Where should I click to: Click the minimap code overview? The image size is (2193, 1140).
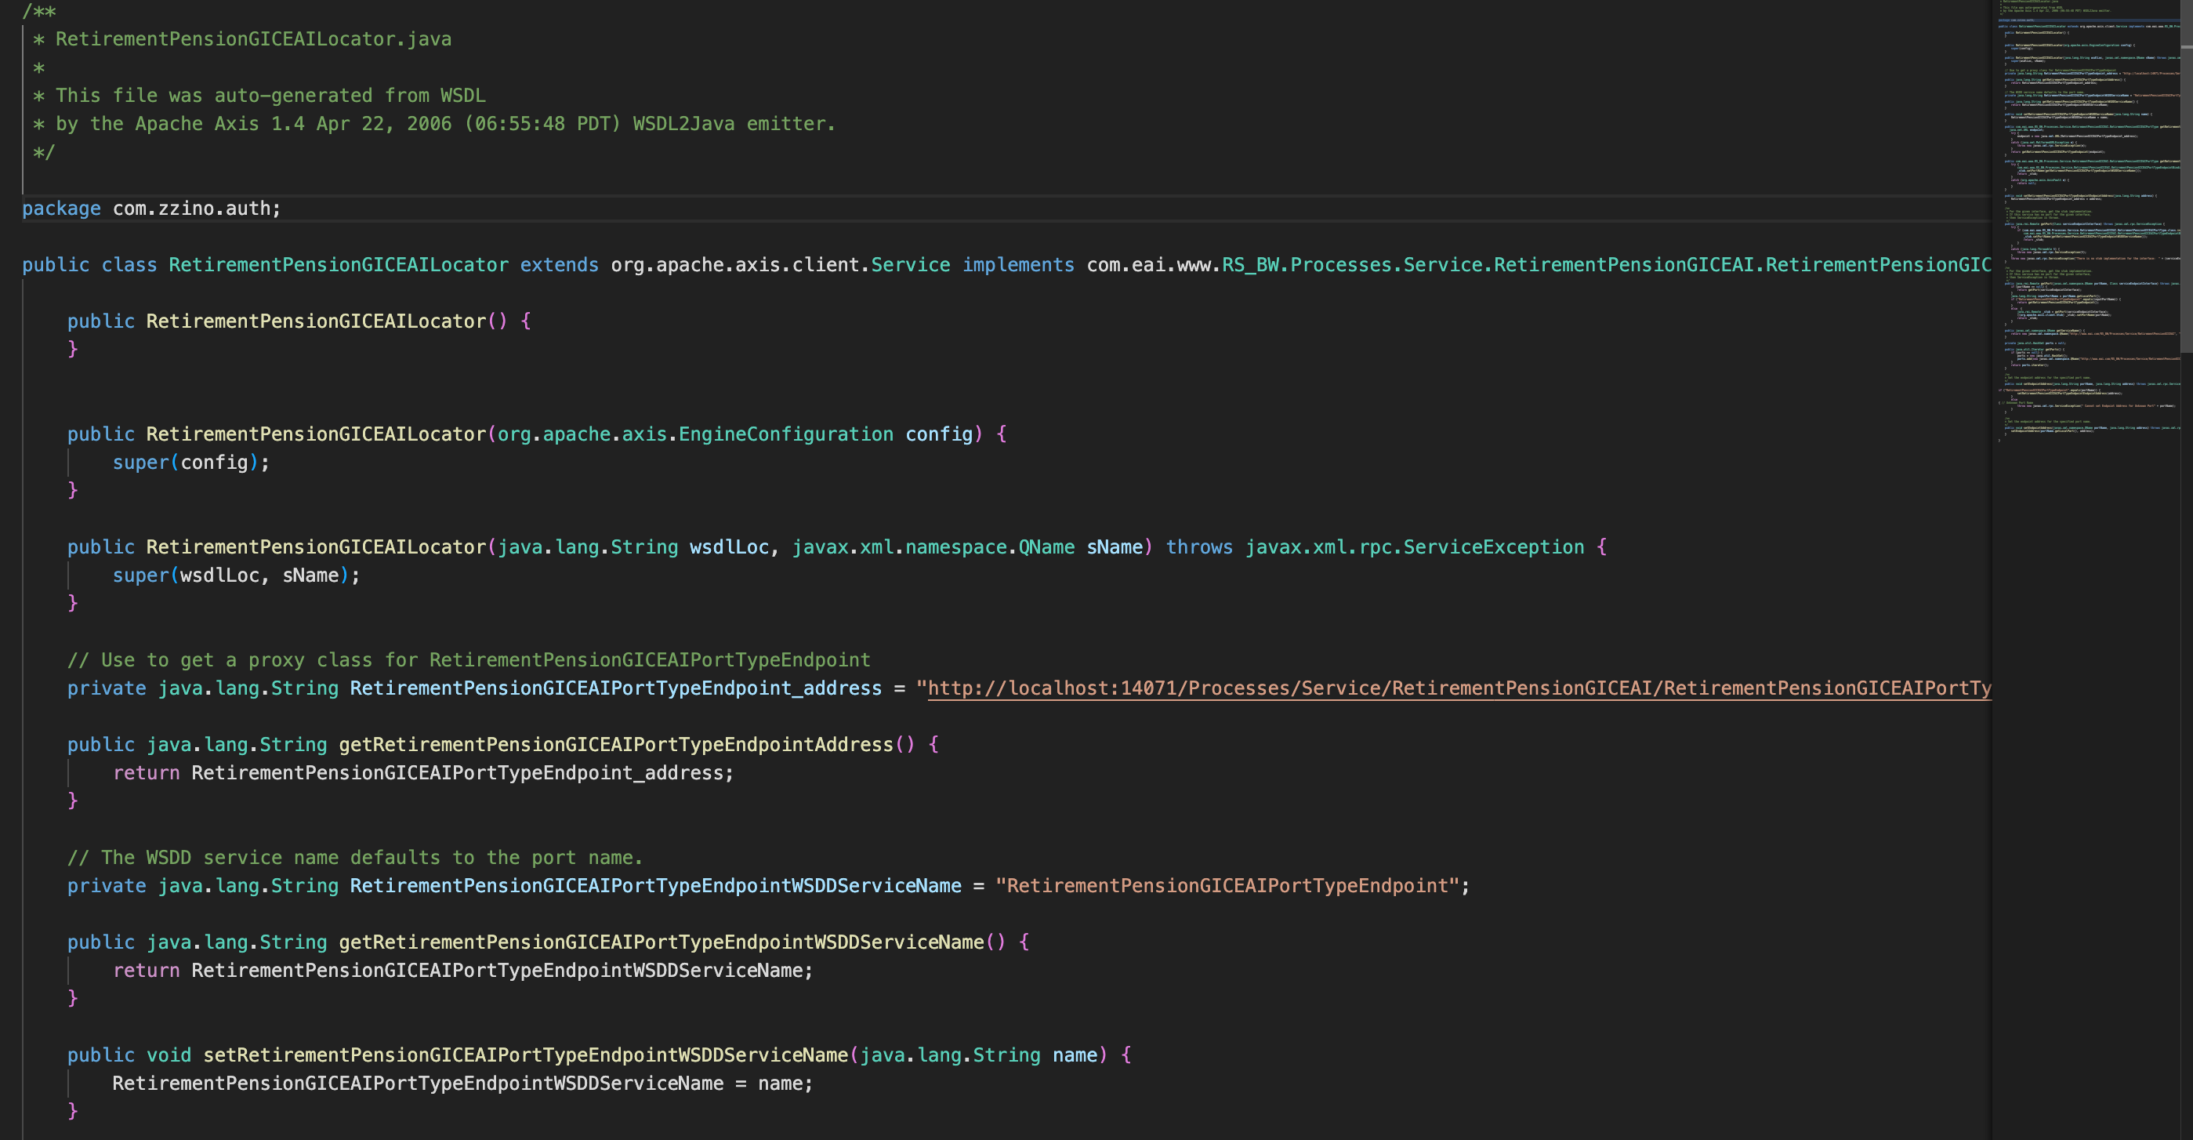pyautogui.click(x=2087, y=221)
